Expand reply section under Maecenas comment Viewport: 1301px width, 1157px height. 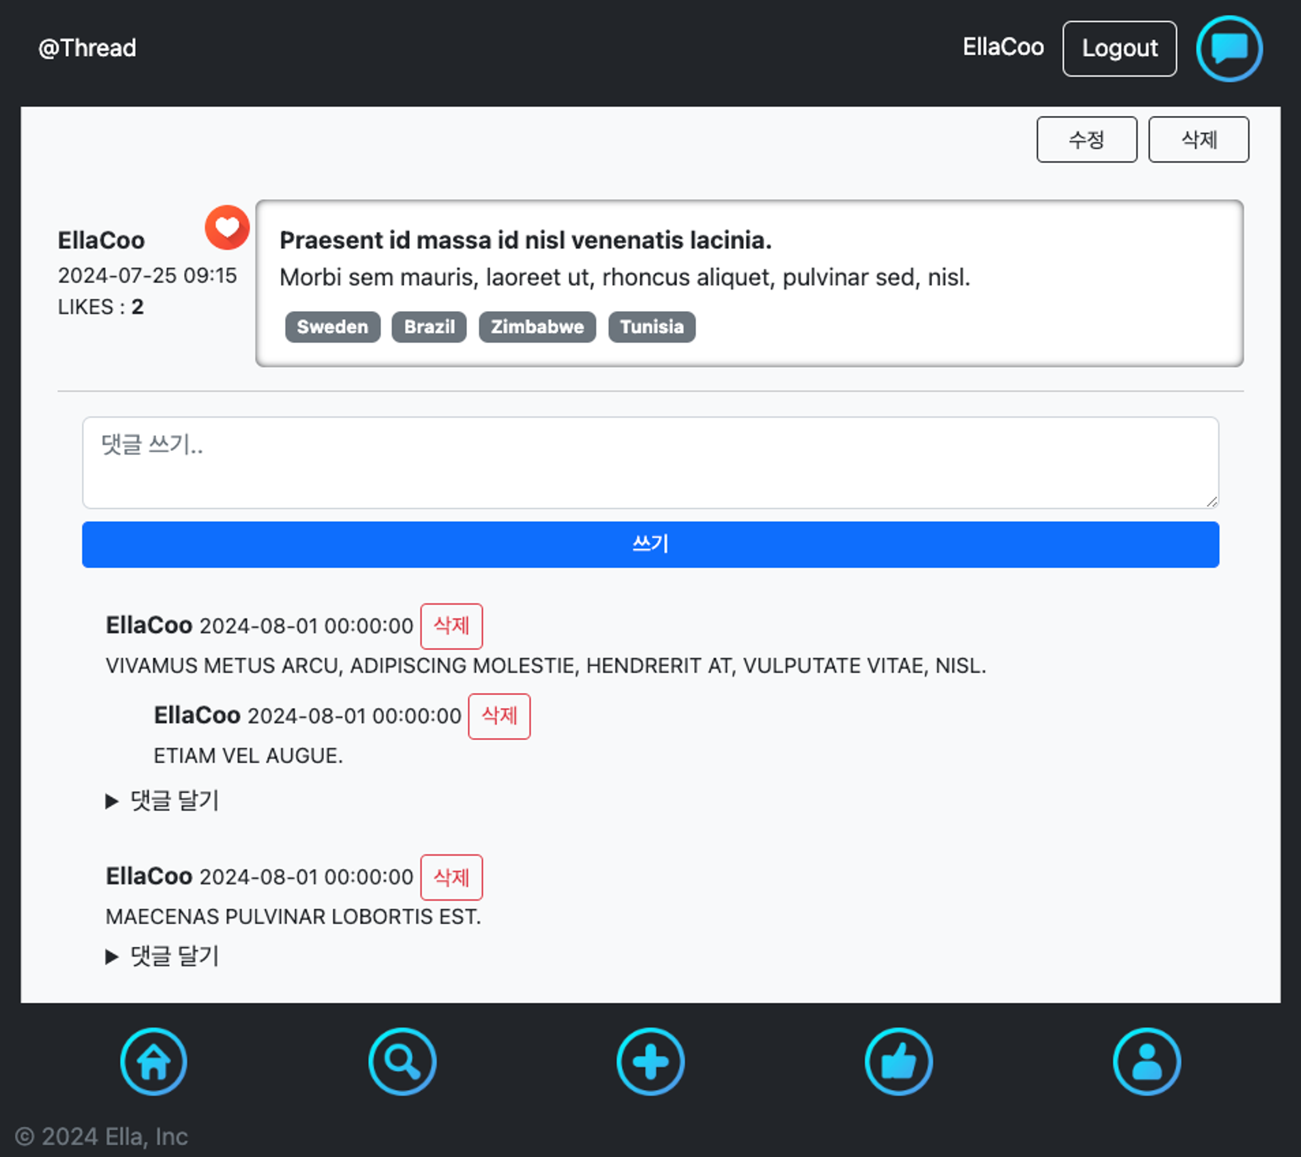pyautogui.click(x=163, y=956)
